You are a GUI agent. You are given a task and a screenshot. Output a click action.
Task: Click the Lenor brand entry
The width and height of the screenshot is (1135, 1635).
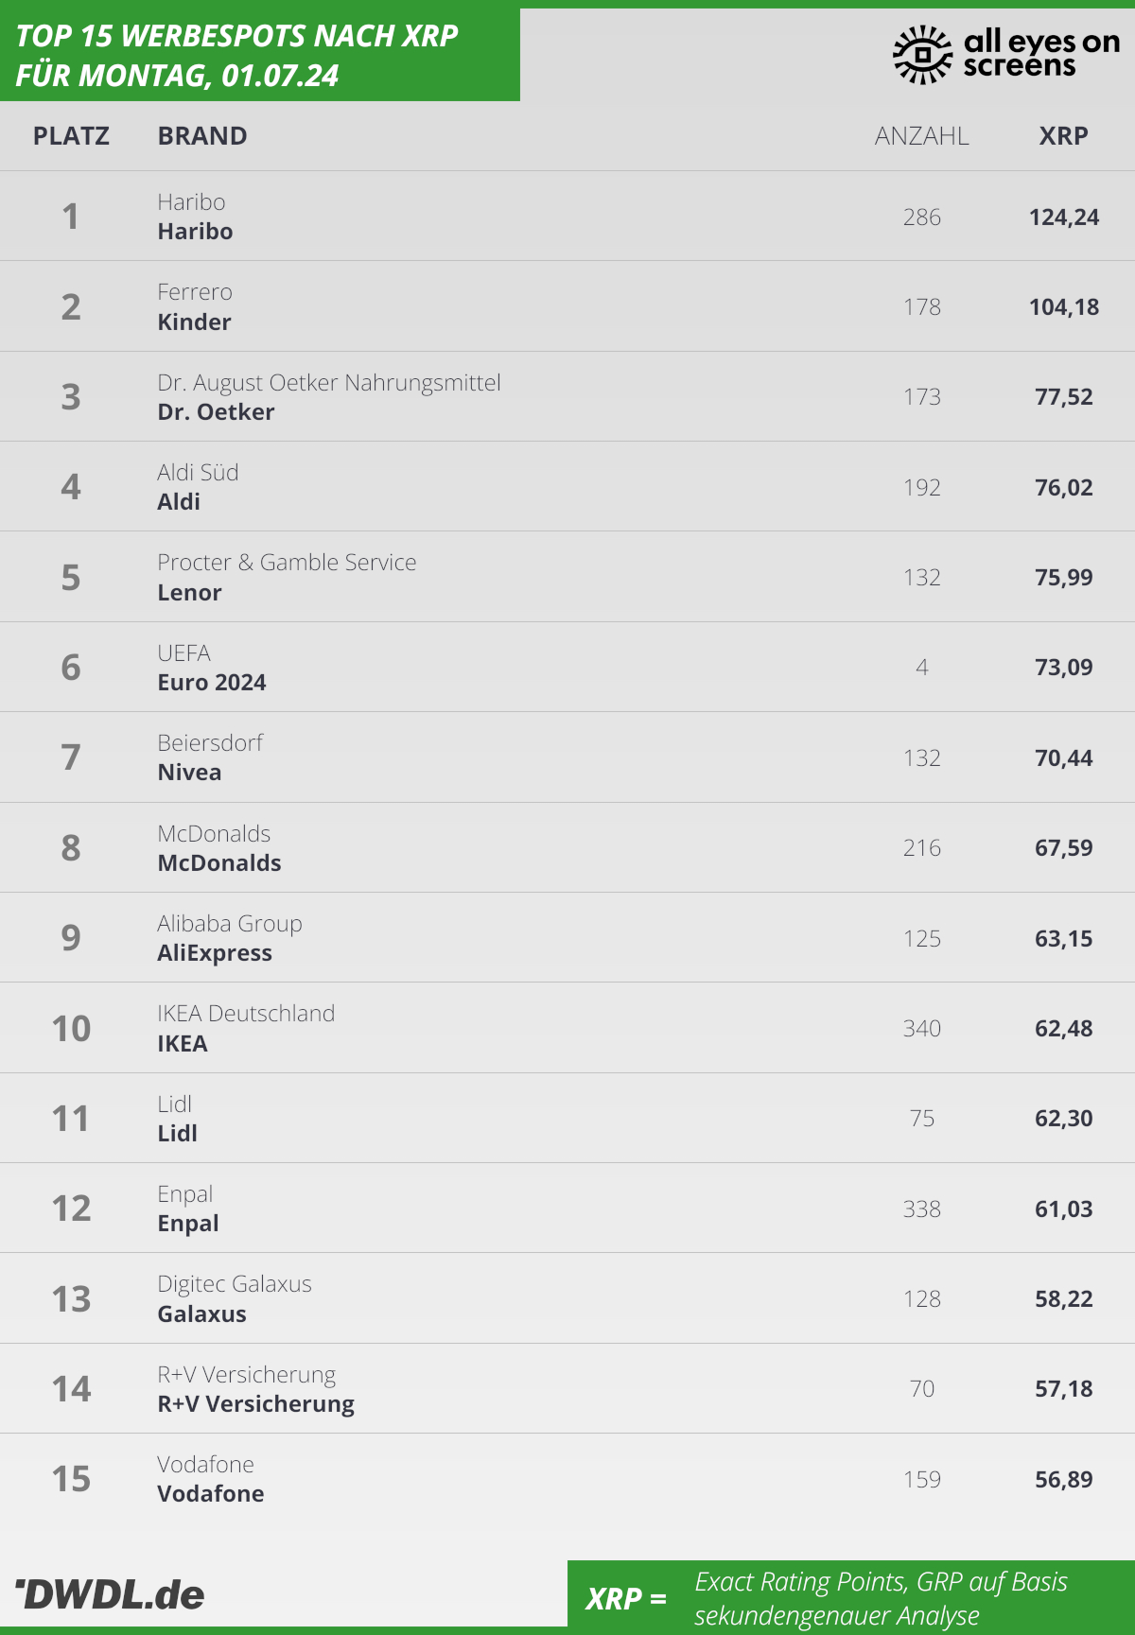pyautogui.click(x=189, y=593)
